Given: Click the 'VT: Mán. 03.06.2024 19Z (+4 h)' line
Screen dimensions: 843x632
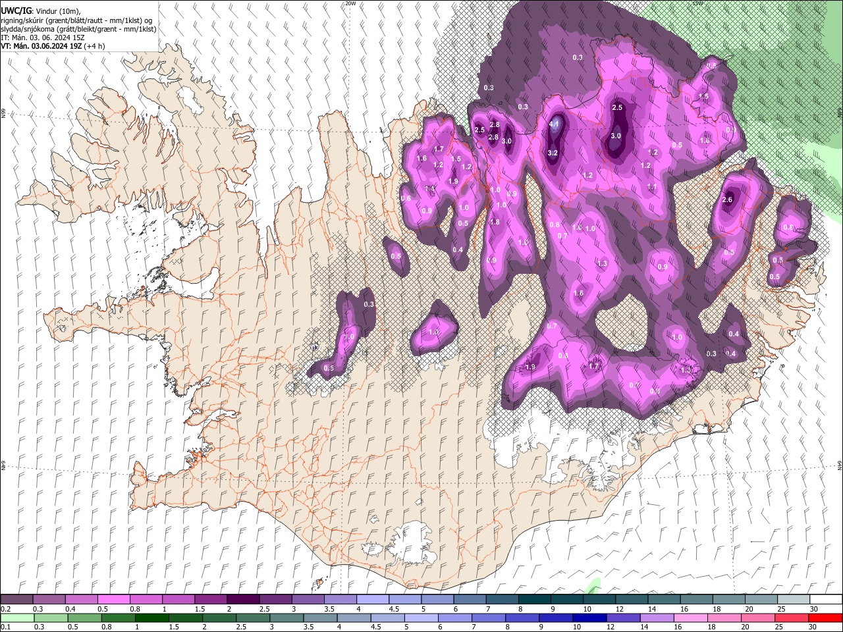Looking at the screenshot, I should click(x=53, y=46).
